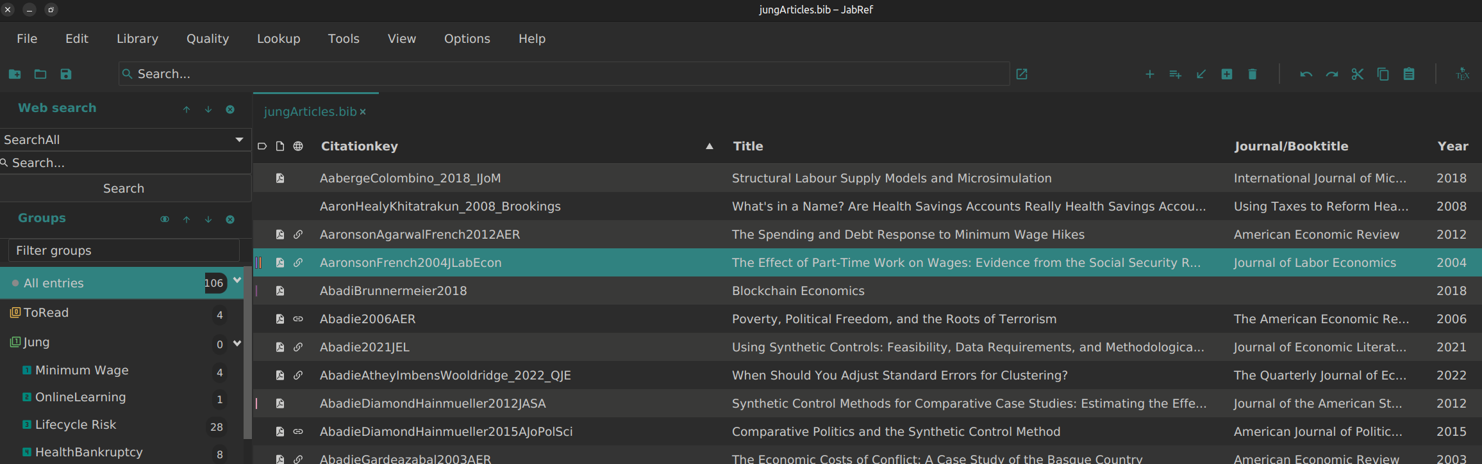Toggle the Groups intersection/union eye icon
The image size is (1482, 464).
pos(165,220)
